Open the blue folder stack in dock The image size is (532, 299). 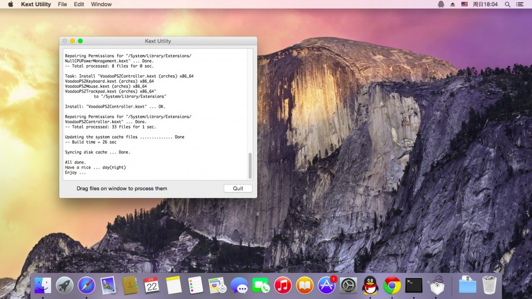pos(468,285)
